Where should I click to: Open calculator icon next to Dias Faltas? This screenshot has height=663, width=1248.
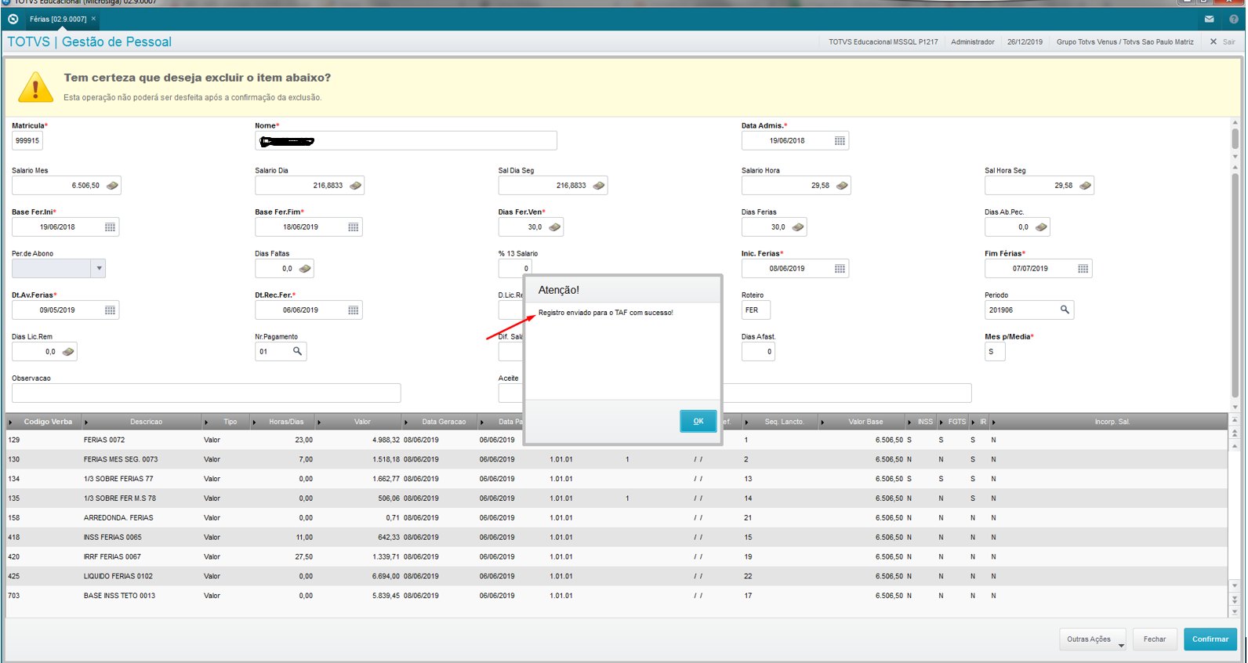305,269
